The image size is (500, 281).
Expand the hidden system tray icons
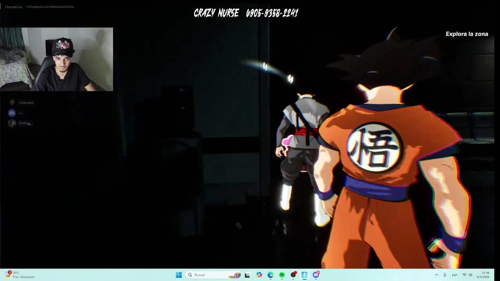pyautogui.click(x=436, y=275)
